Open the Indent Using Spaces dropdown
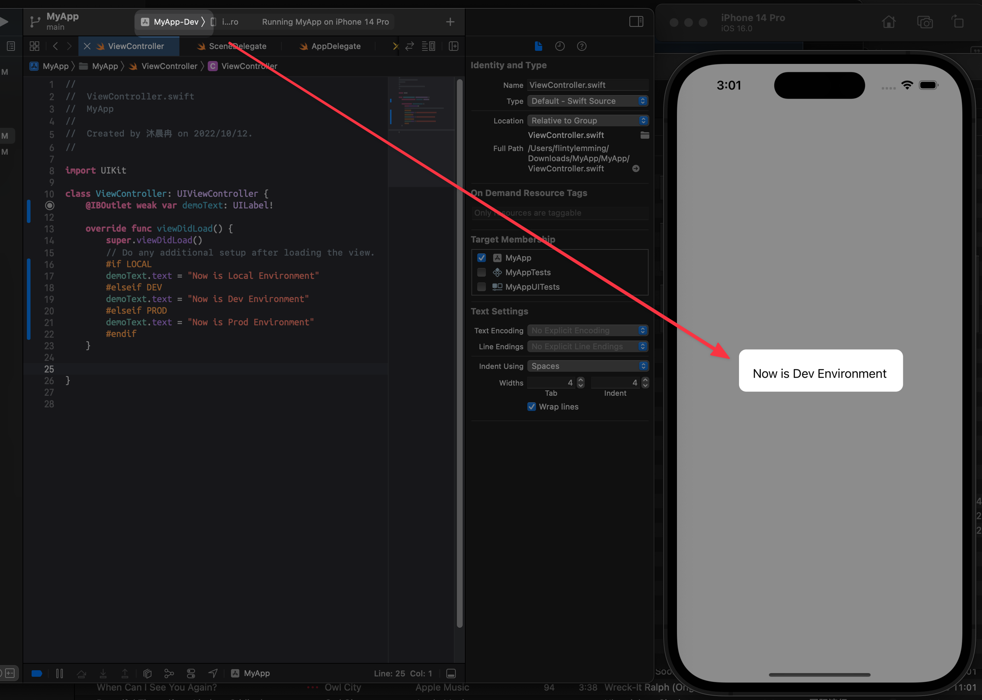 [587, 366]
